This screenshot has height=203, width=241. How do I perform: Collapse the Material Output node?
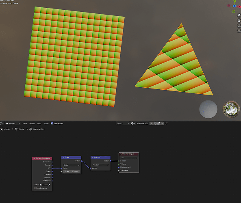coord(121,154)
